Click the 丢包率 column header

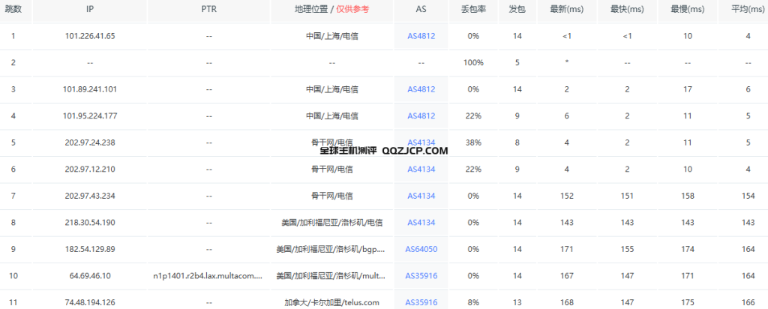point(473,9)
